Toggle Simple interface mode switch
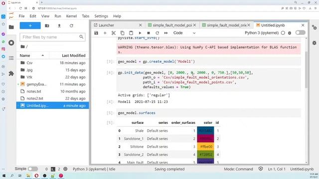Screen dimensions: 319x179 (x=33, y=169)
